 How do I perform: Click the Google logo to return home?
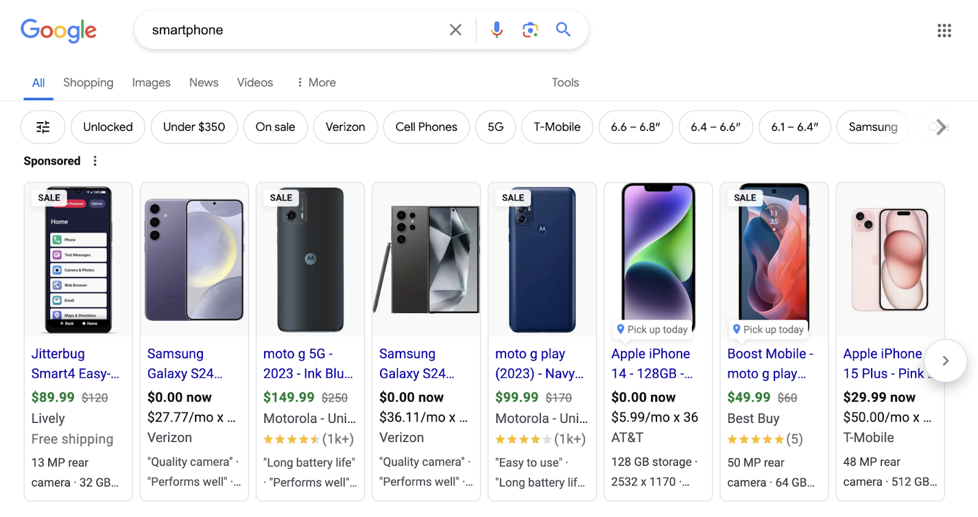pyautogui.click(x=59, y=31)
